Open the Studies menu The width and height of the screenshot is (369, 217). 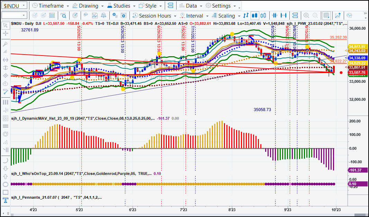tap(119, 6)
